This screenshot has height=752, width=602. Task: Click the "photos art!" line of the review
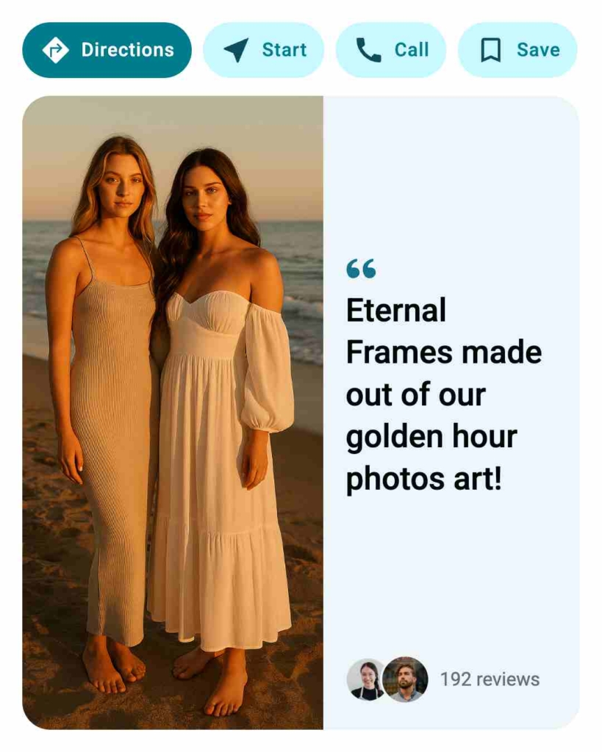(x=424, y=479)
